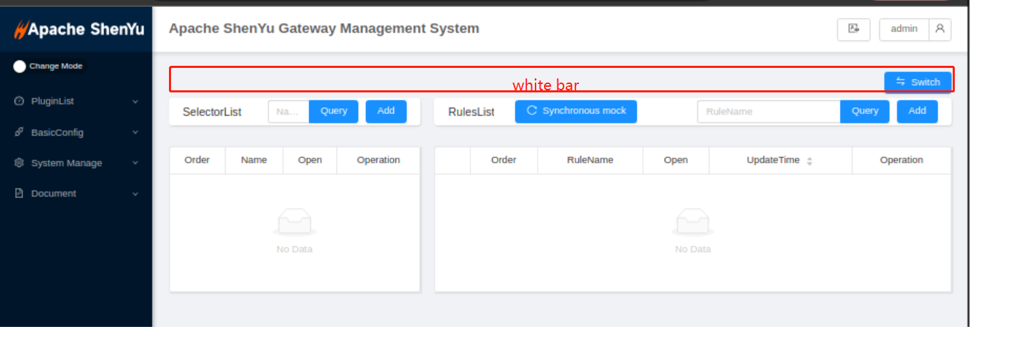Click the rules Open column header
Image resolution: width=1020 pixels, height=357 pixels.
[676, 160]
